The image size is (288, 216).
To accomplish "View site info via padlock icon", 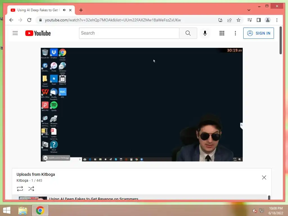I will pos(40,20).
